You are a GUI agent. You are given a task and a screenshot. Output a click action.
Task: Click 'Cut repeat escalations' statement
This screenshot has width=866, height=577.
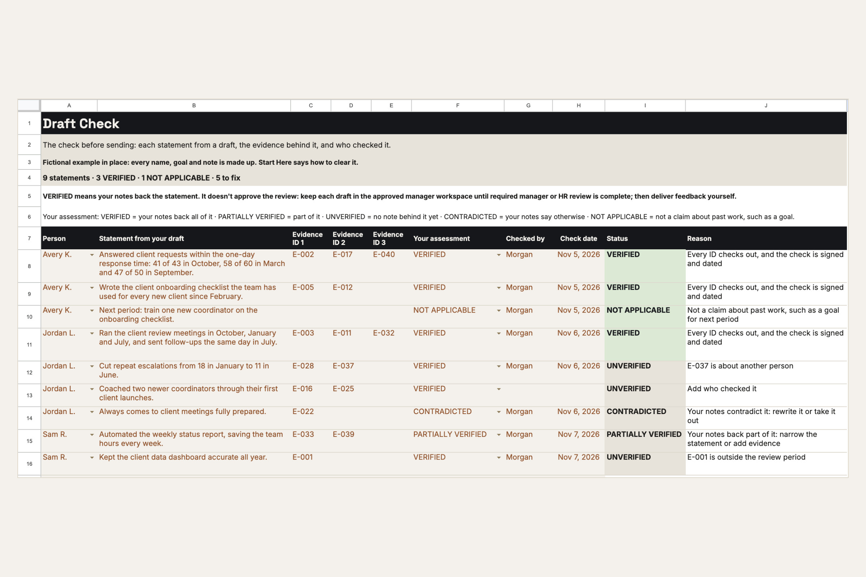pyautogui.click(x=184, y=371)
